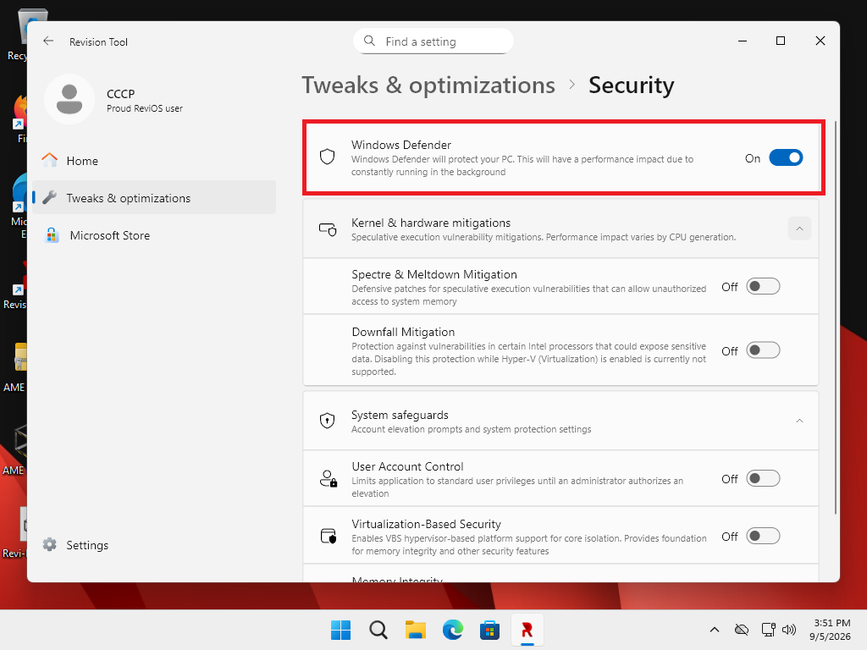Click the network tray icon
The width and height of the screenshot is (867, 650).
pos(768,630)
